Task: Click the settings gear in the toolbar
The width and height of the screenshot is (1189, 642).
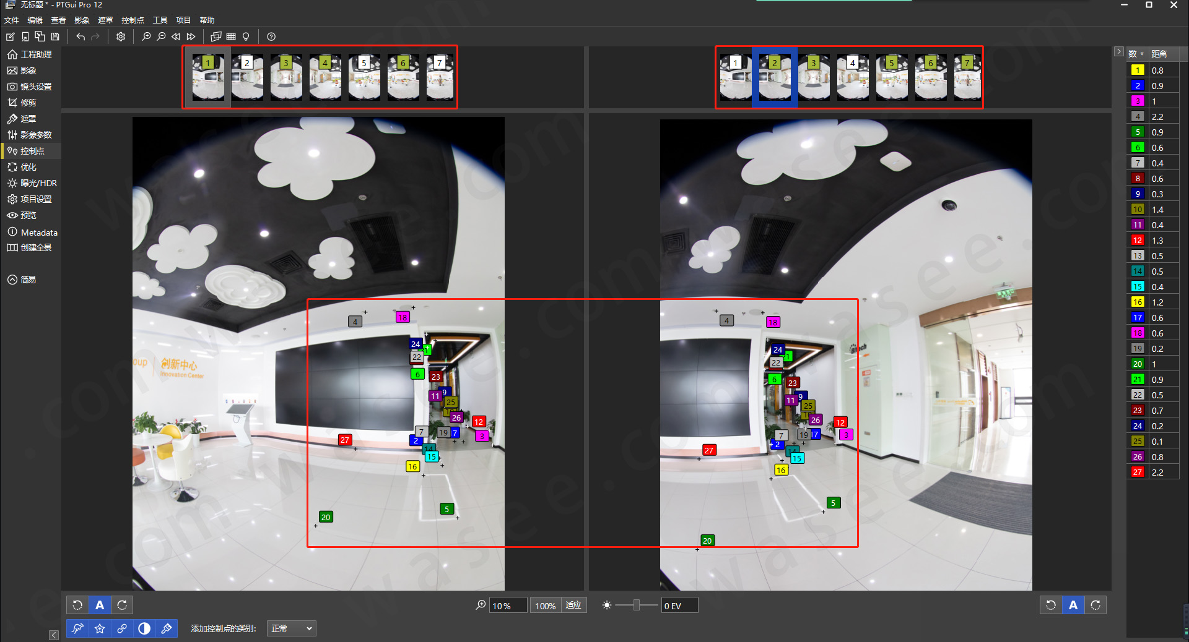Action: pyautogui.click(x=120, y=36)
